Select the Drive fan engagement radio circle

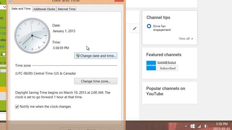click(149, 26)
